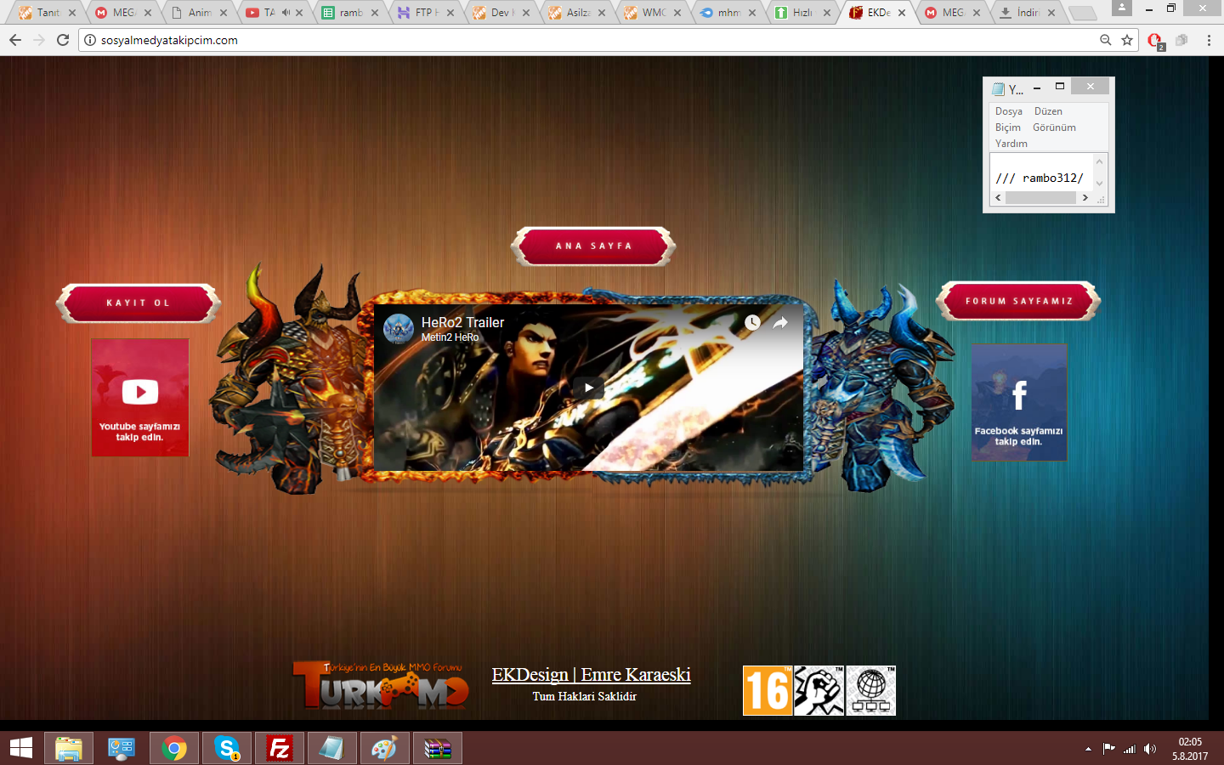
Task: Click the Notepad vertical scroll down arrow
Action: click(1099, 184)
